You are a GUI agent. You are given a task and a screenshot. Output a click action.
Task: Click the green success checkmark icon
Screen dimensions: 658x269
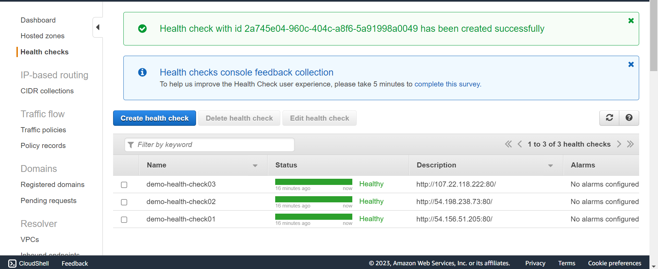(x=142, y=29)
